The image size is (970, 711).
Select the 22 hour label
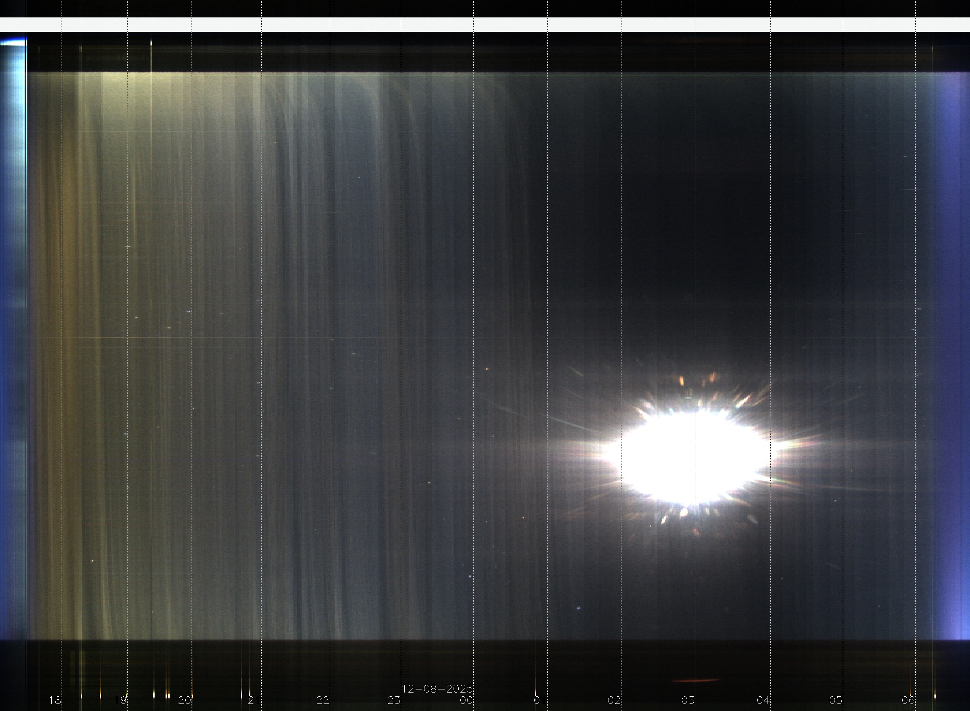pyautogui.click(x=323, y=700)
